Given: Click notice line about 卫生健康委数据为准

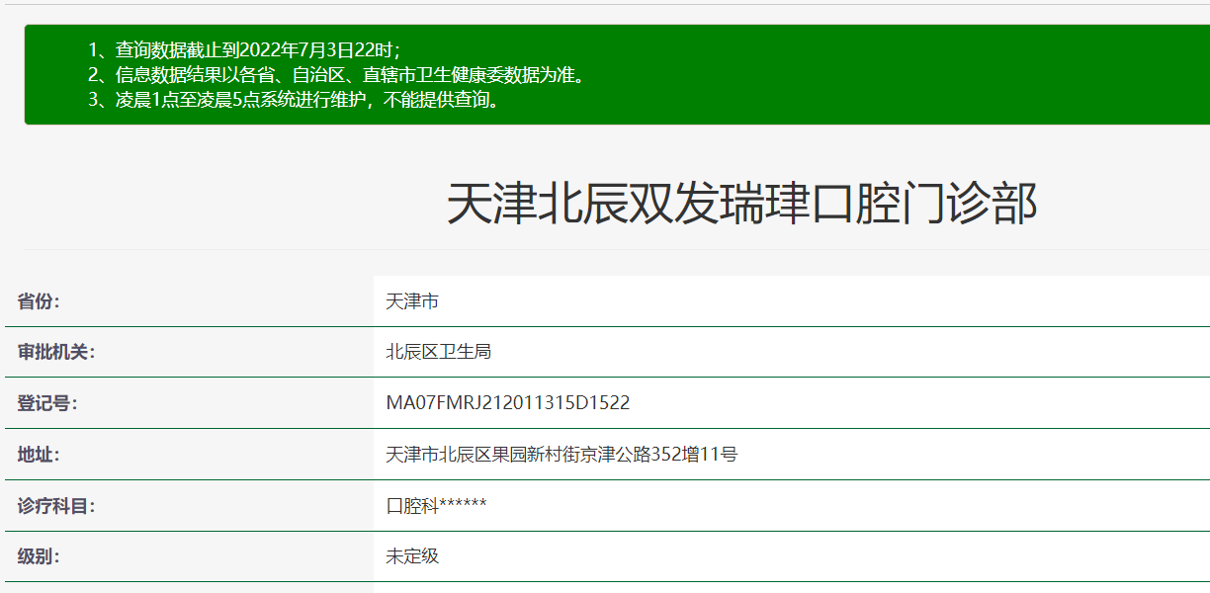Looking at the screenshot, I should (336, 74).
